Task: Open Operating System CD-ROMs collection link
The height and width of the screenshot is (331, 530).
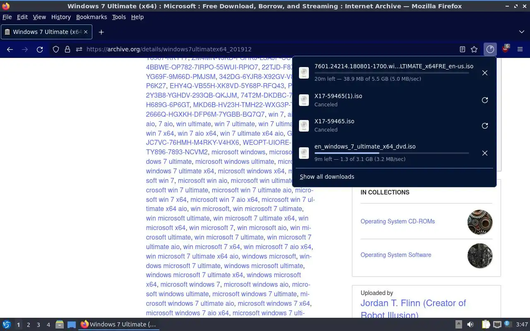Action: click(x=397, y=221)
